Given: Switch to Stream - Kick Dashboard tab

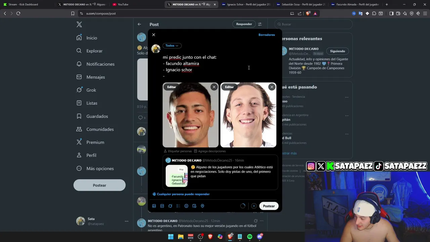Looking at the screenshot, I should point(27,4).
